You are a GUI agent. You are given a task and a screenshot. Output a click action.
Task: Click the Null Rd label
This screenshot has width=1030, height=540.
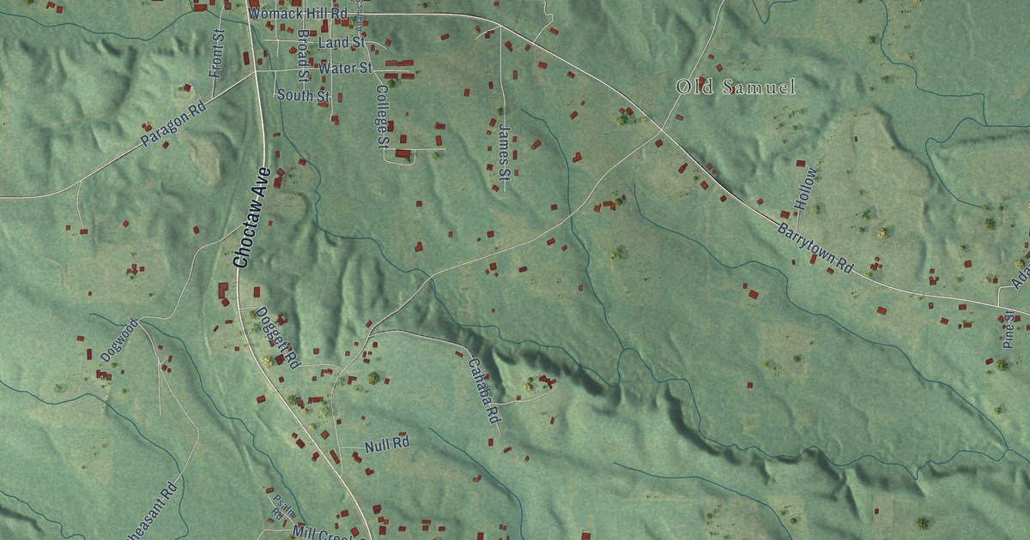coord(387,445)
